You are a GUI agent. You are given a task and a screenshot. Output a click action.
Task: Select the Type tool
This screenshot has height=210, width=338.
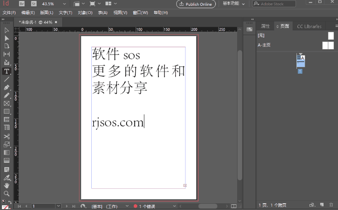(7, 71)
